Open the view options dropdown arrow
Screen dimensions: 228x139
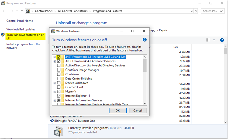tap(214, 40)
